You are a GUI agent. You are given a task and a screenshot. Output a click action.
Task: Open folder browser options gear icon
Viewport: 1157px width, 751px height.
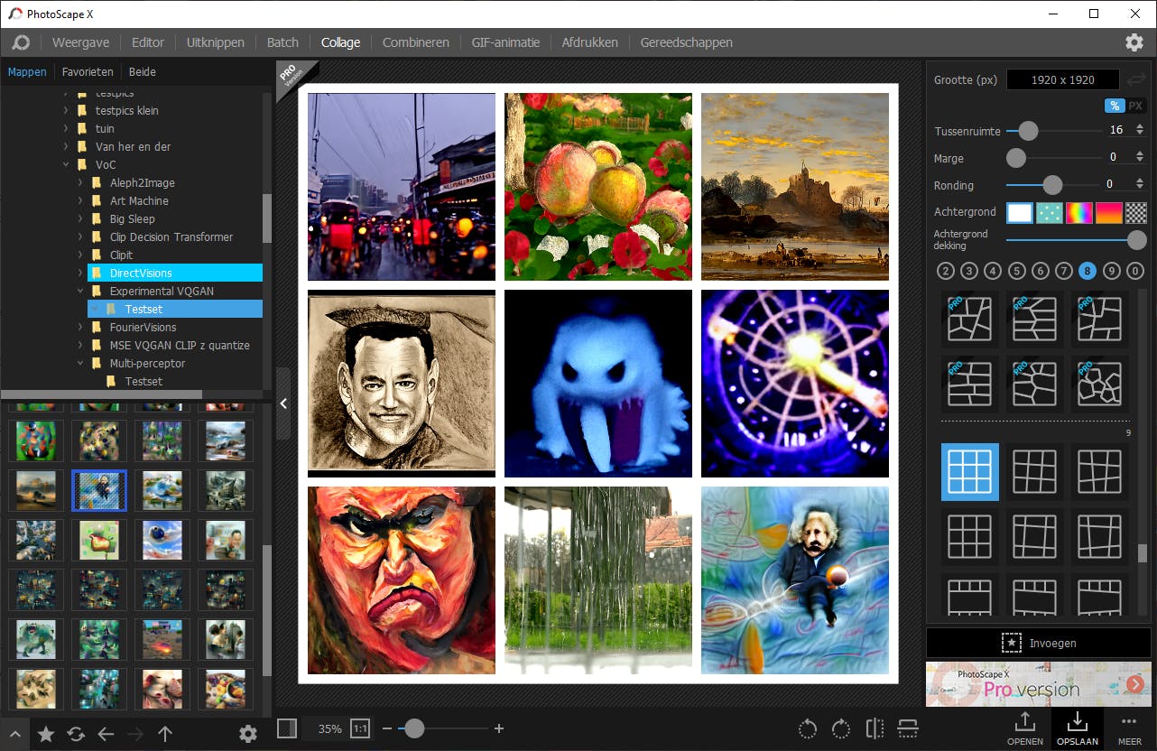pos(248,734)
